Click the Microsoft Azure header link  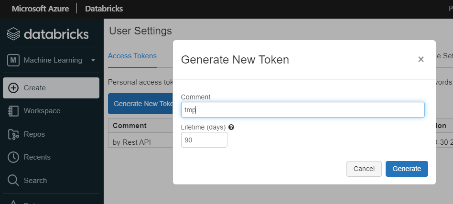click(40, 9)
